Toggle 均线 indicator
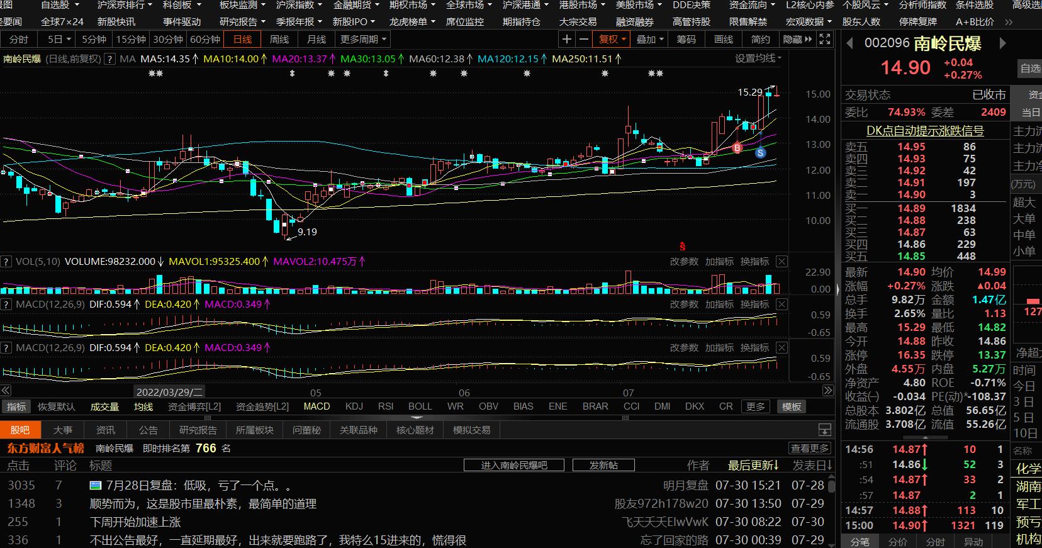 pyautogui.click(x=143, y=407)
